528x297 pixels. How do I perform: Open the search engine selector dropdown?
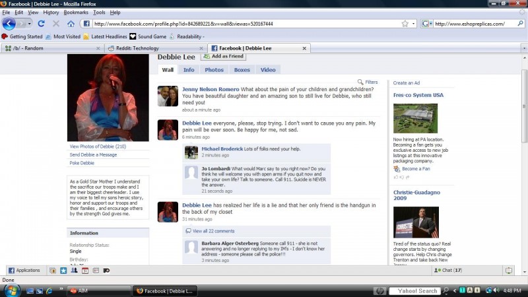pos(426,24)
